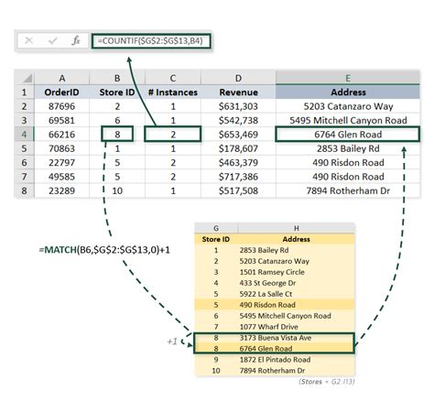Select cell with OrderID 23289
The width and height of the screenshot is (434, 402).
62,190
